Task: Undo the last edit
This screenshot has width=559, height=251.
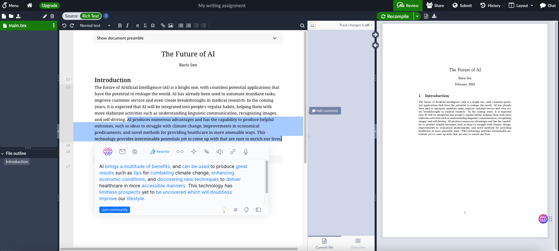Action: 64,25
